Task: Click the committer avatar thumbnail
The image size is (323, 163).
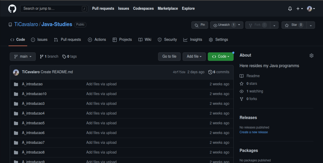Action: [16, 72]
